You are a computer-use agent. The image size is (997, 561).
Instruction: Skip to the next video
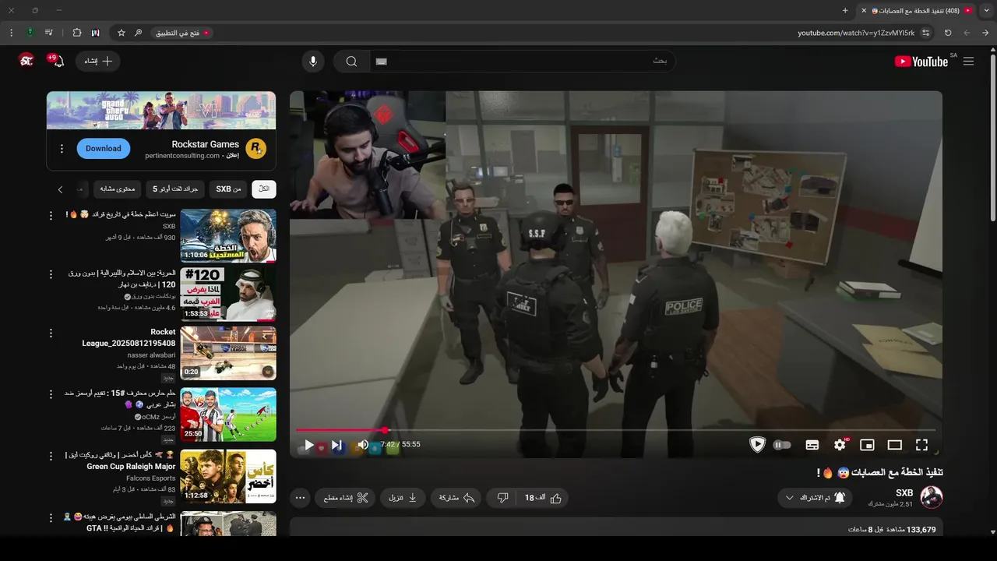pyautogui.click(x=336, y=445)
